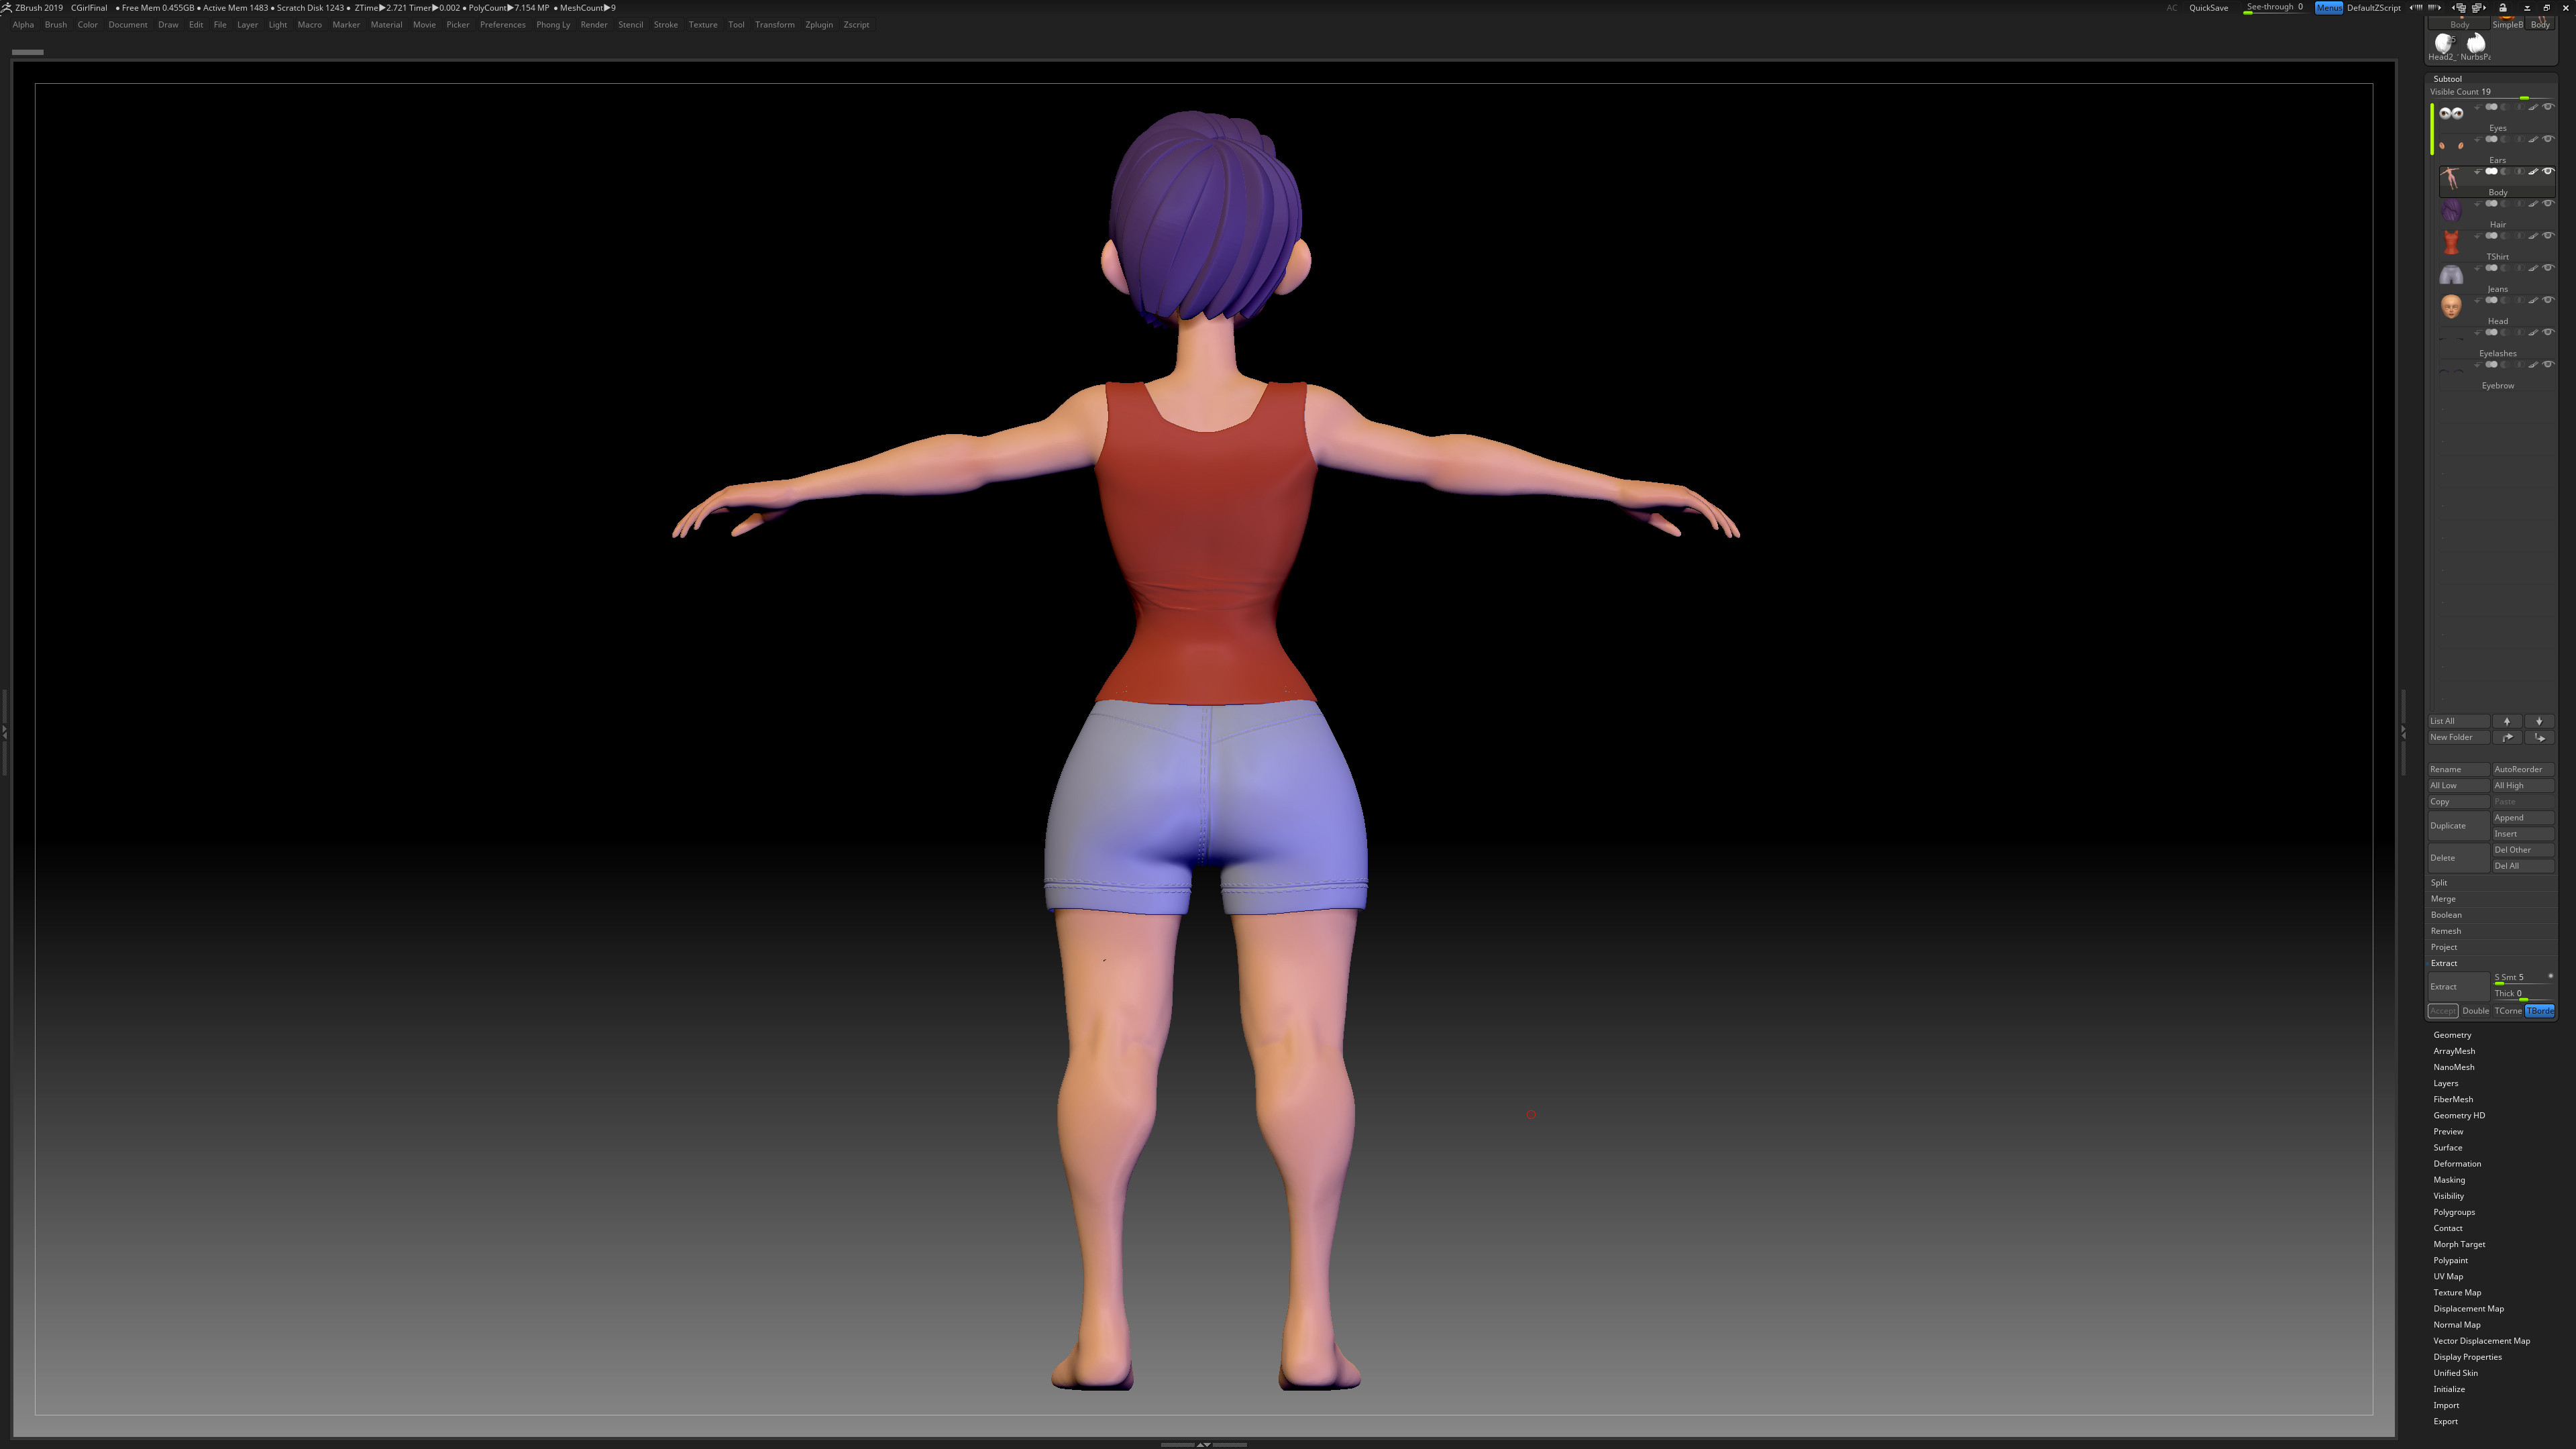Click the New Folder button
2576x1449 pixels.
2458,737
